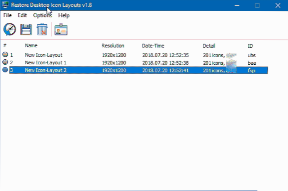Open the Help menu

click(x=64, y=15)
